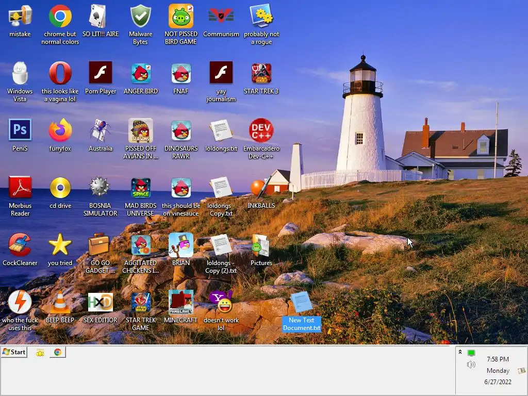Viewport: 528px width, 396px height.
Task: Select the Windows Vista icon
Action: (x=20, y=73)
